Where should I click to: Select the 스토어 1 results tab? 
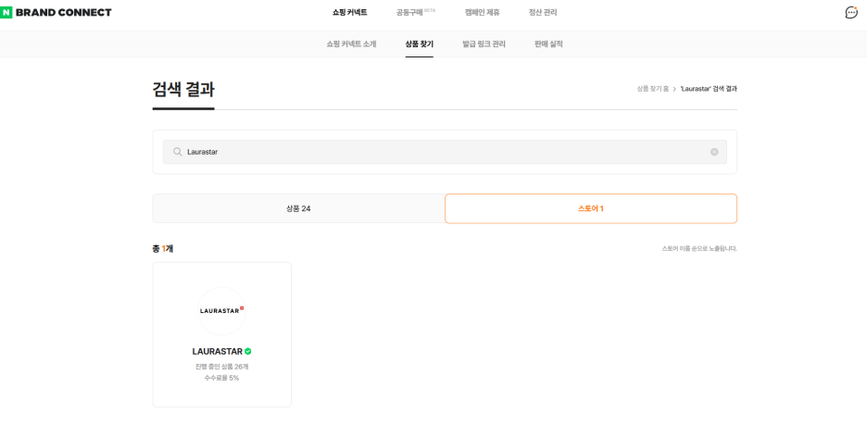coord(591,208)
